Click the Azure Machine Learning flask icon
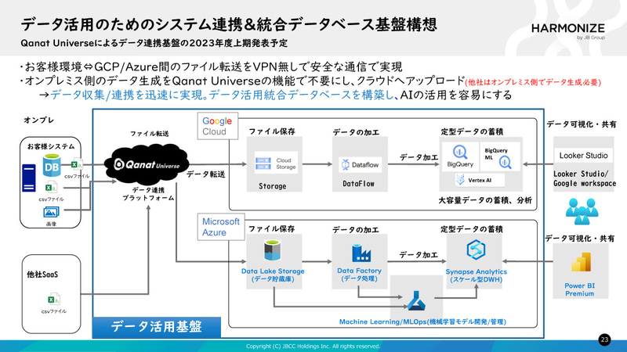Viewport: 627px width, 352px height. pos(416,300)
